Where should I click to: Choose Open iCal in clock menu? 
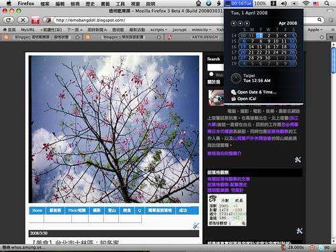[x=247, y=99]
